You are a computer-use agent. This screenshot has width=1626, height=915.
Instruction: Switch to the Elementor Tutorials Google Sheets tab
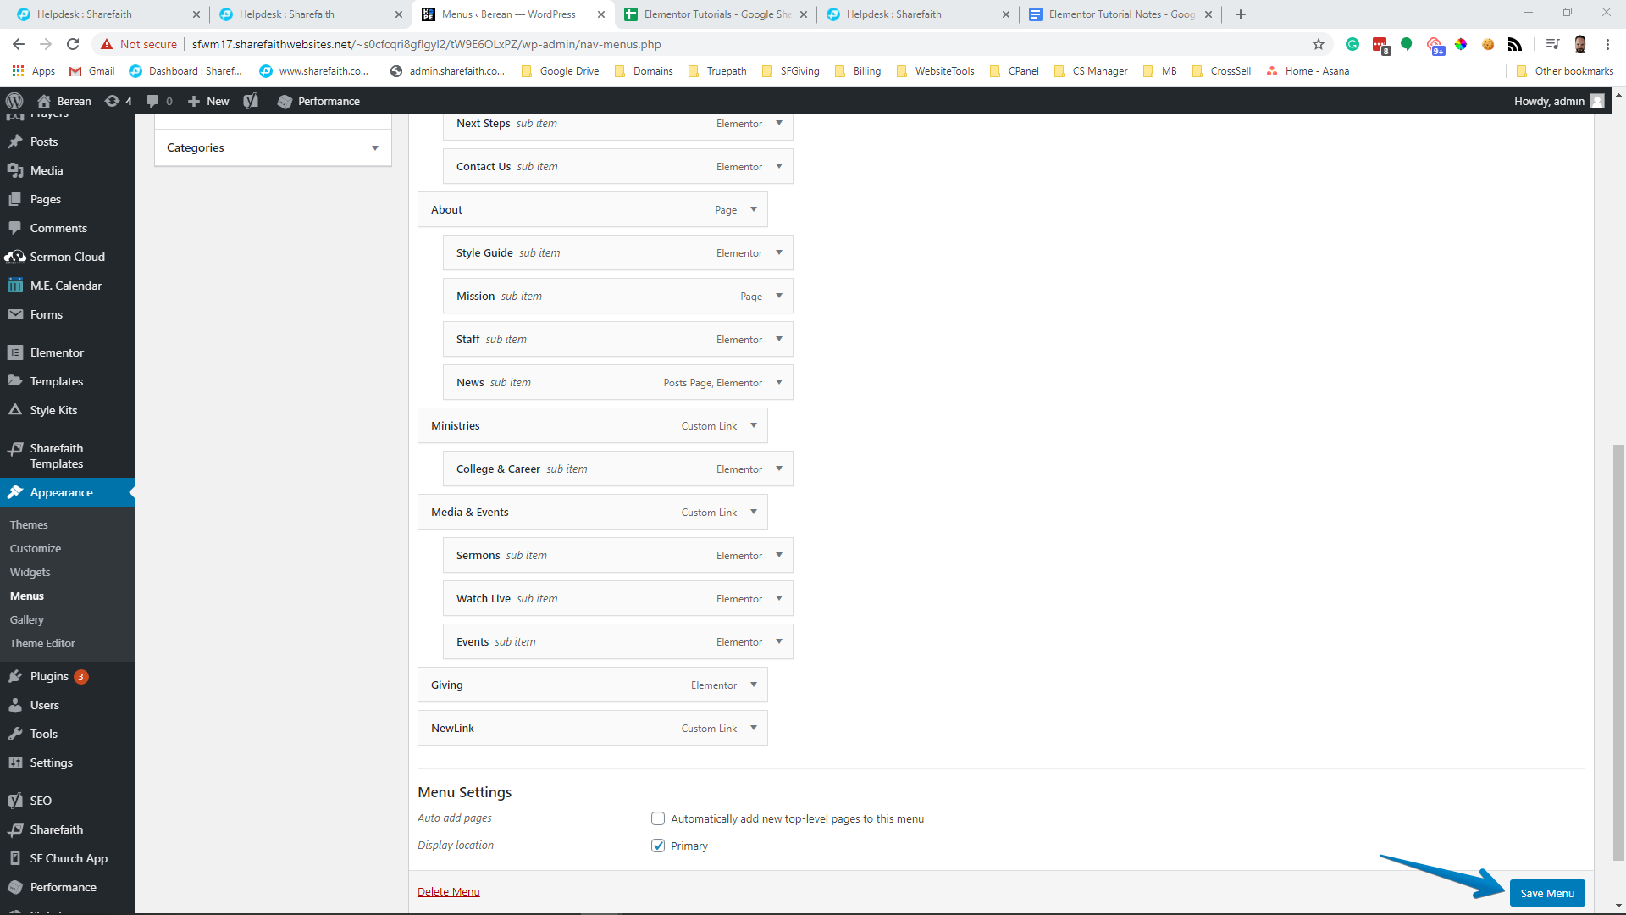tap(716, 14)
